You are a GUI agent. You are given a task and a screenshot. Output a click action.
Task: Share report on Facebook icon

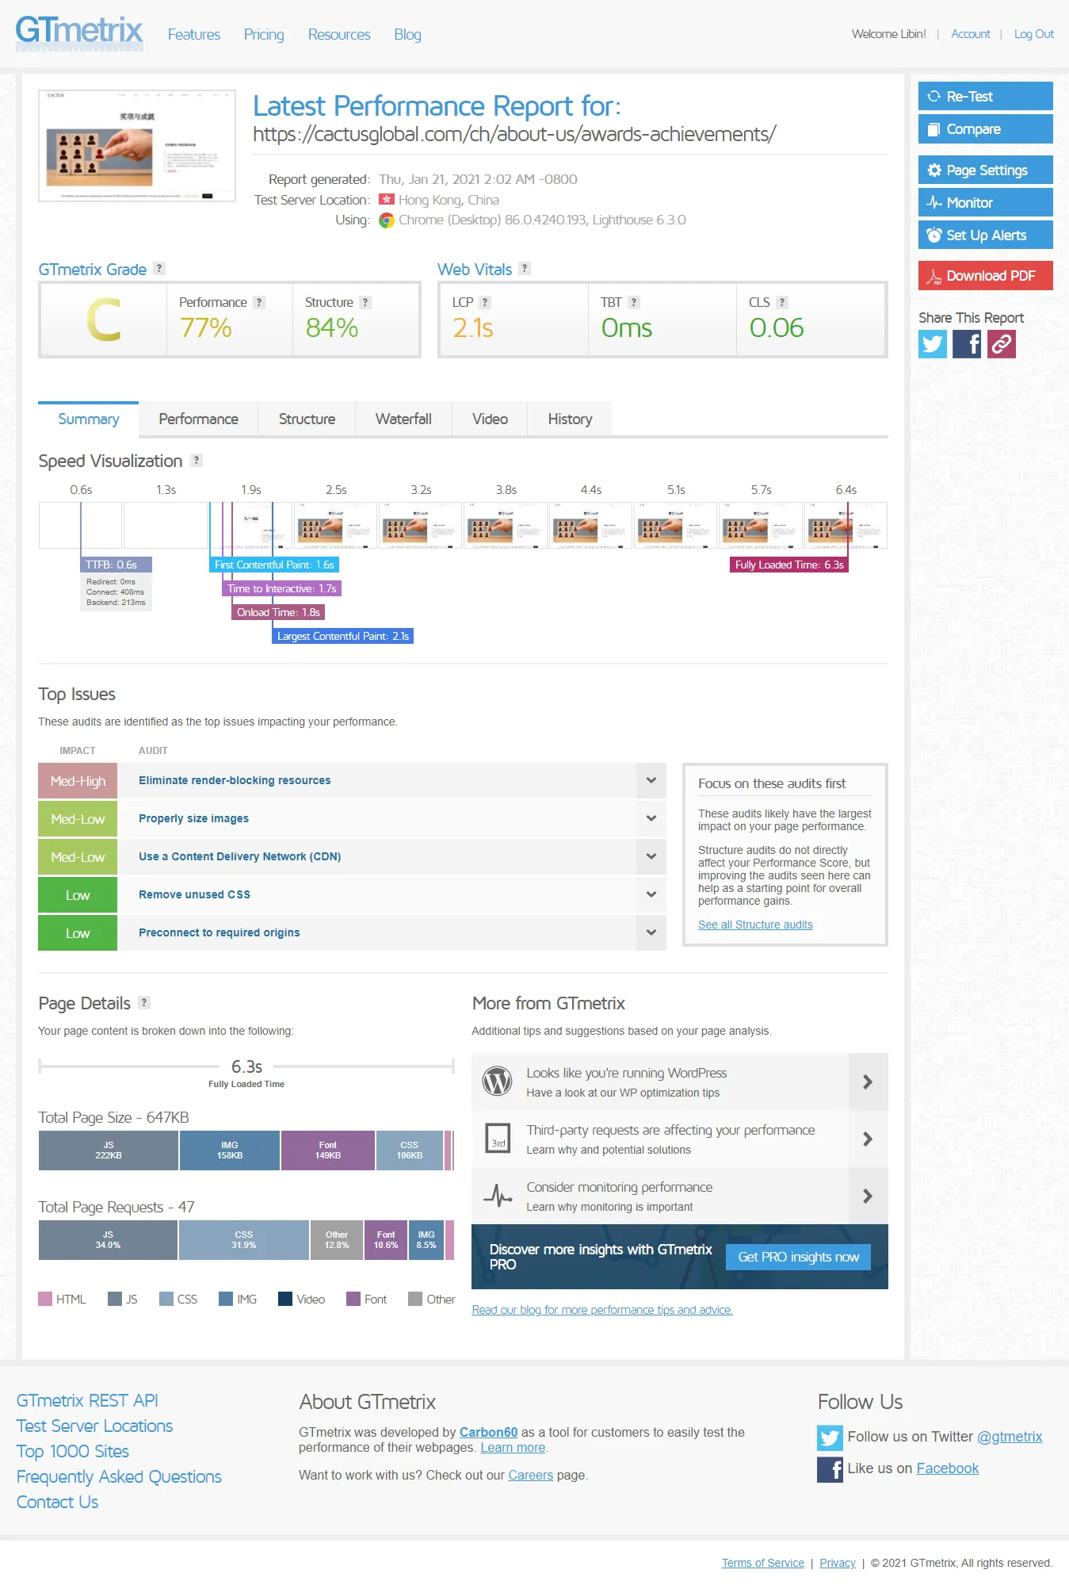pos(967,344)
